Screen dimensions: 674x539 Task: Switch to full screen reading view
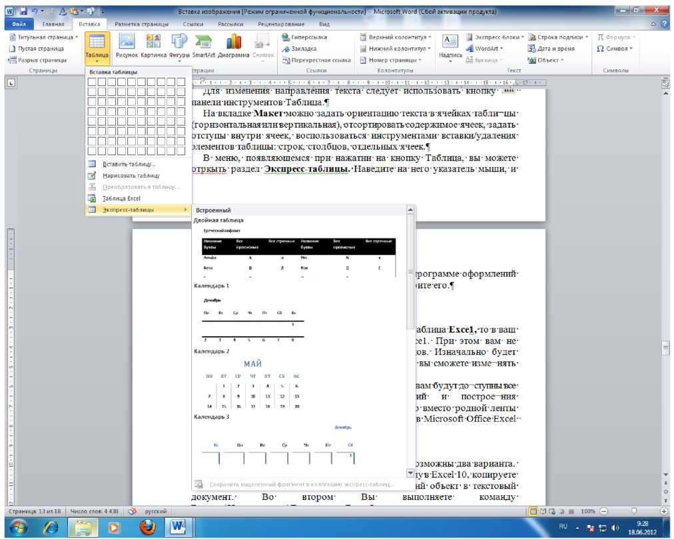pyautogui.click(x=543, y=511)
